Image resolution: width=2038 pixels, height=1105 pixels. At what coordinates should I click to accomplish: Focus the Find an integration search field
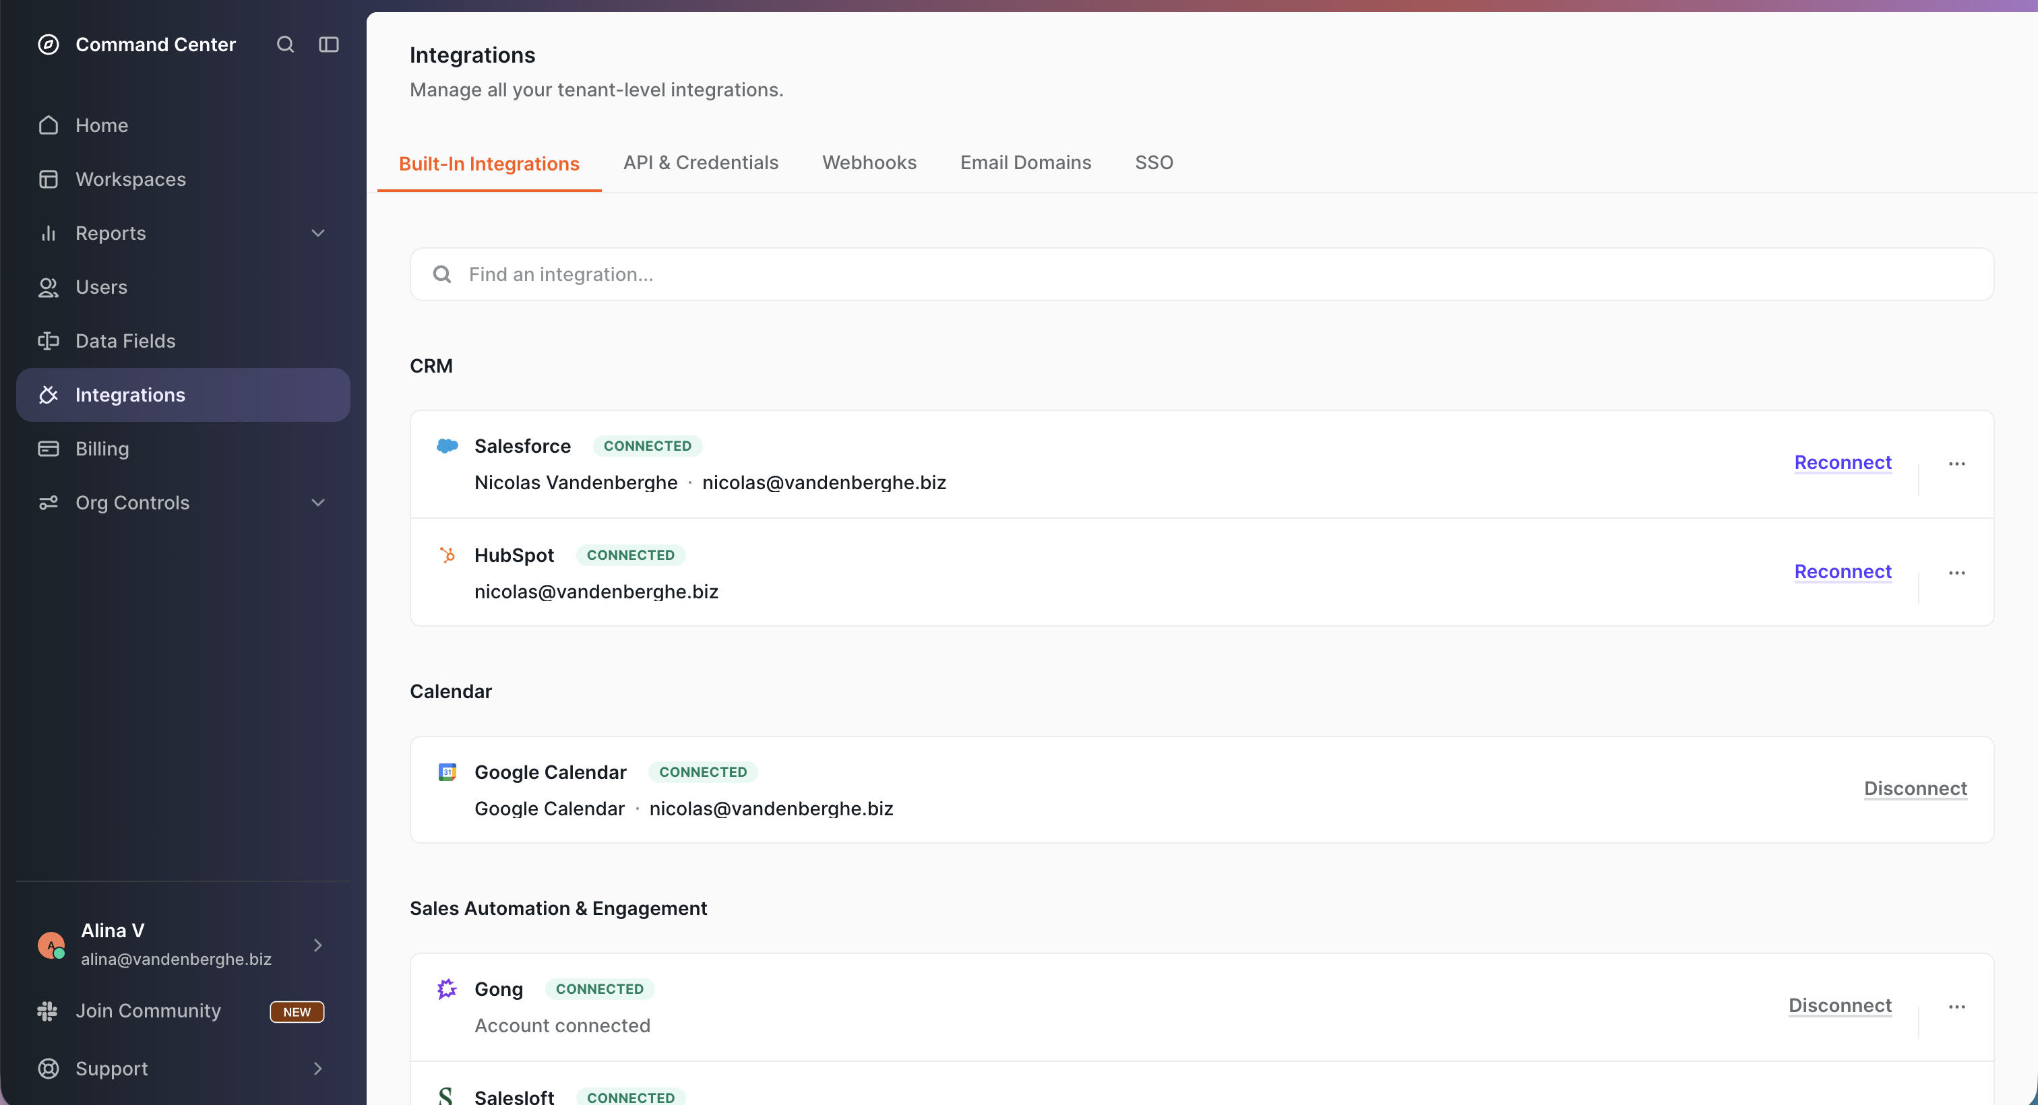click(x=1201, y=274)
